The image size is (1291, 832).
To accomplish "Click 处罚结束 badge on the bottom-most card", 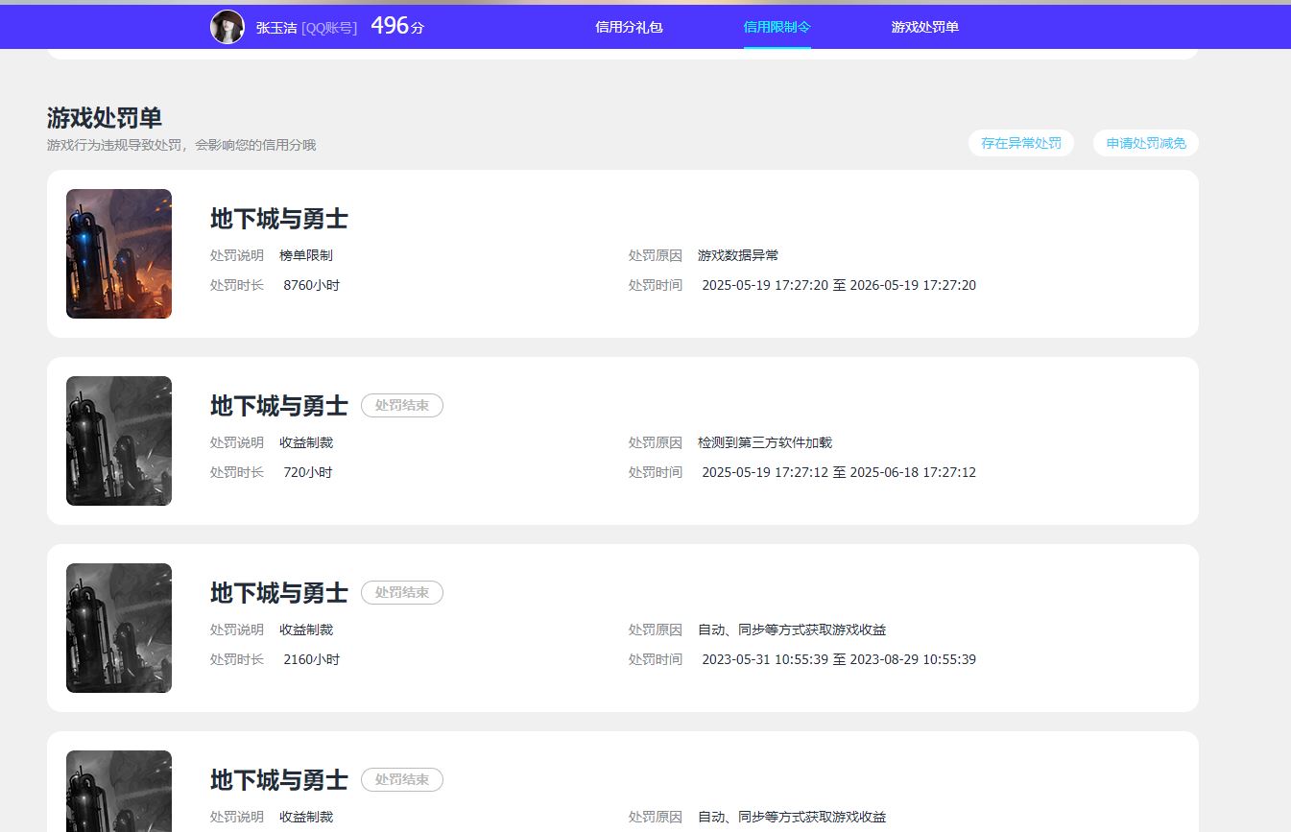I will (401, 780).
